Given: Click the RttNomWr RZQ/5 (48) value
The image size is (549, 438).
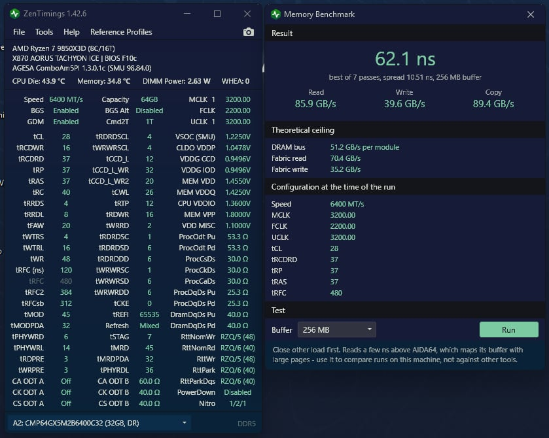Looking at the screenshot, I should 238,337.
